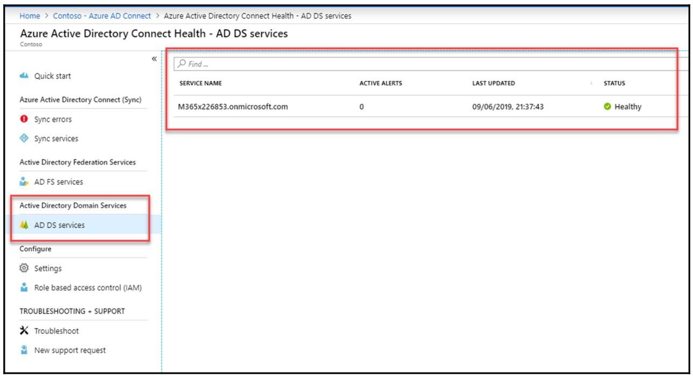The image size is (693, 377).
Task: Click the red Sync errors icon
Action: click(x=23, y=119)
